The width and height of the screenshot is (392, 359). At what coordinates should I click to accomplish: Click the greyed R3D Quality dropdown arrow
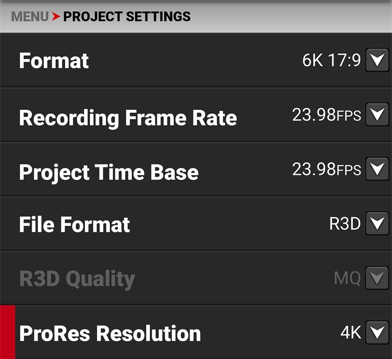pyautogui.click(x=377, y=278)
